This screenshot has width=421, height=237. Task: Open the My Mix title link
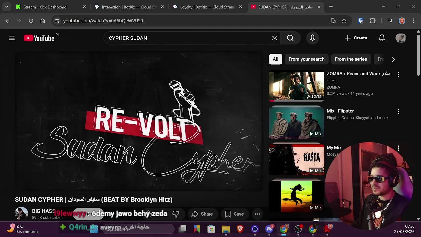pos(334,148)
